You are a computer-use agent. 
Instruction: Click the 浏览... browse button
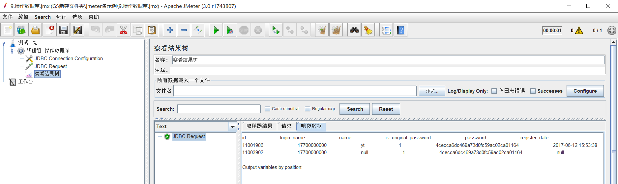(432, 91)
